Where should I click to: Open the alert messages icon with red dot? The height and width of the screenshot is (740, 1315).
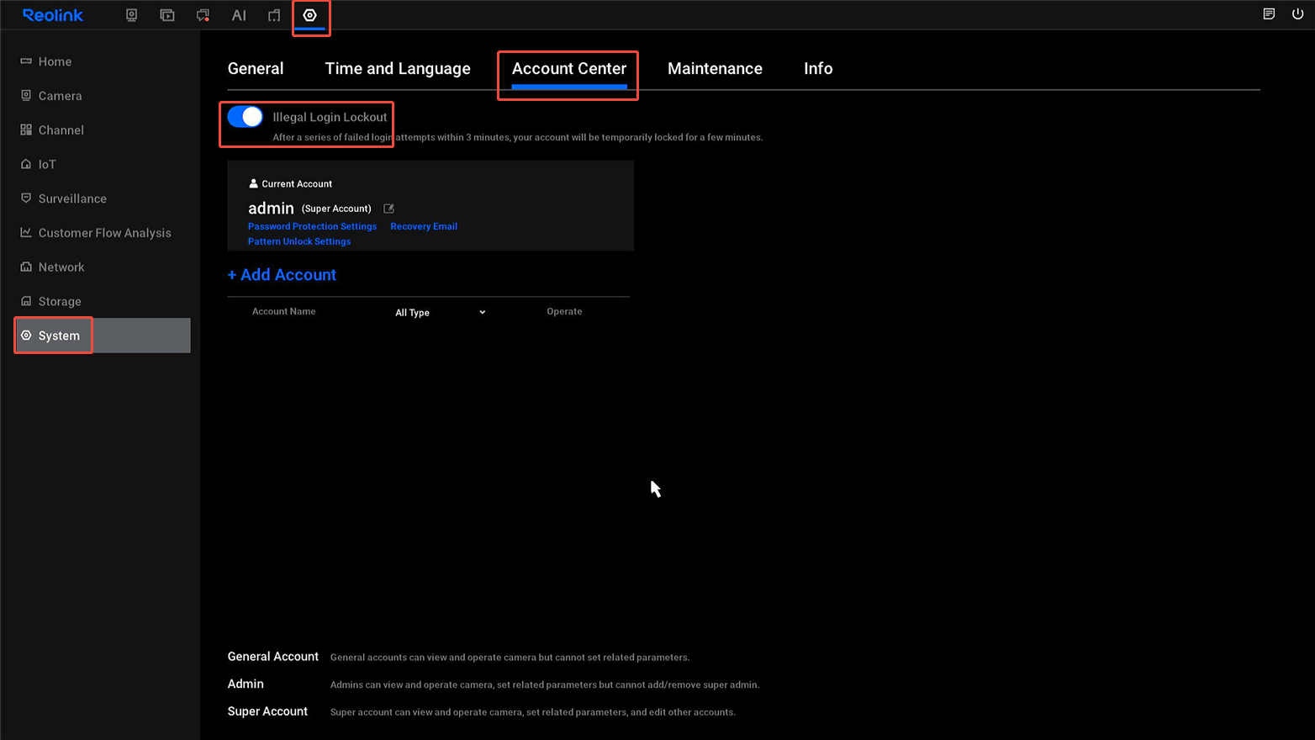tap(203, 15)
